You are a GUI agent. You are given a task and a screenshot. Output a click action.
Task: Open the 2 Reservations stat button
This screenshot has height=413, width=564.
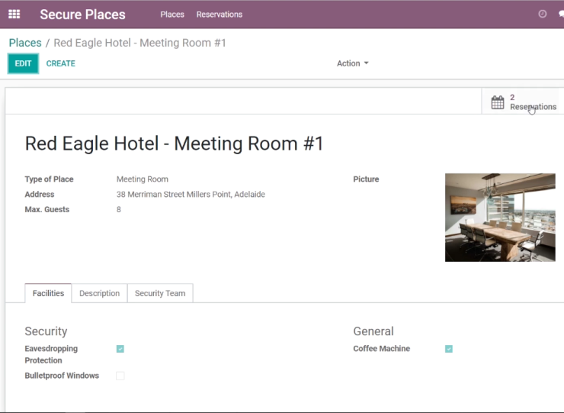(x=523, y=102)
